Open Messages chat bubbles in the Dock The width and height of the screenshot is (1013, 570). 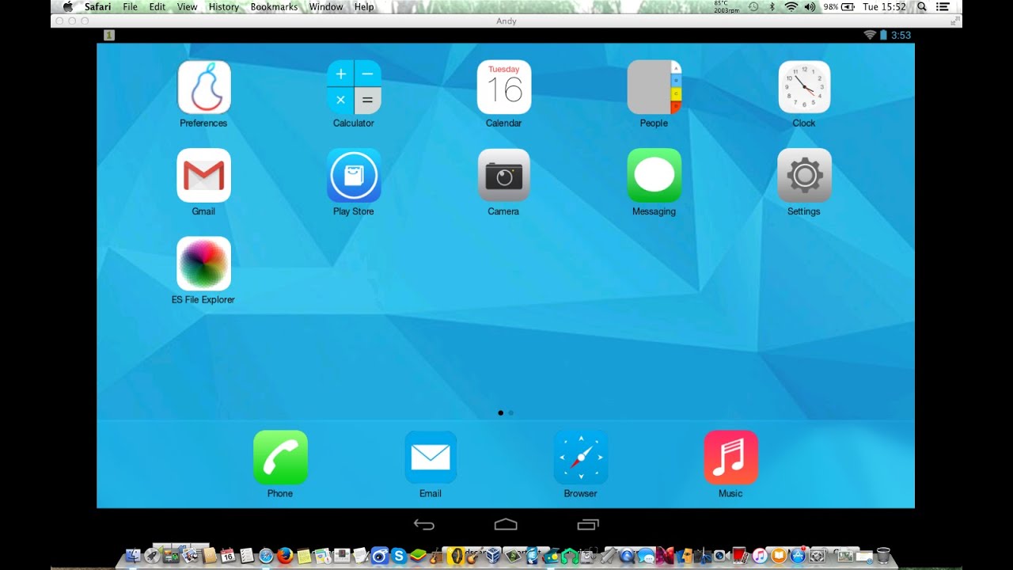click(x=647, y=556)
